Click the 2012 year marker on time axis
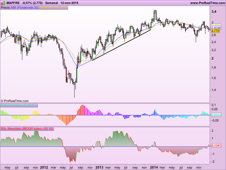 (x=44, y=167)
